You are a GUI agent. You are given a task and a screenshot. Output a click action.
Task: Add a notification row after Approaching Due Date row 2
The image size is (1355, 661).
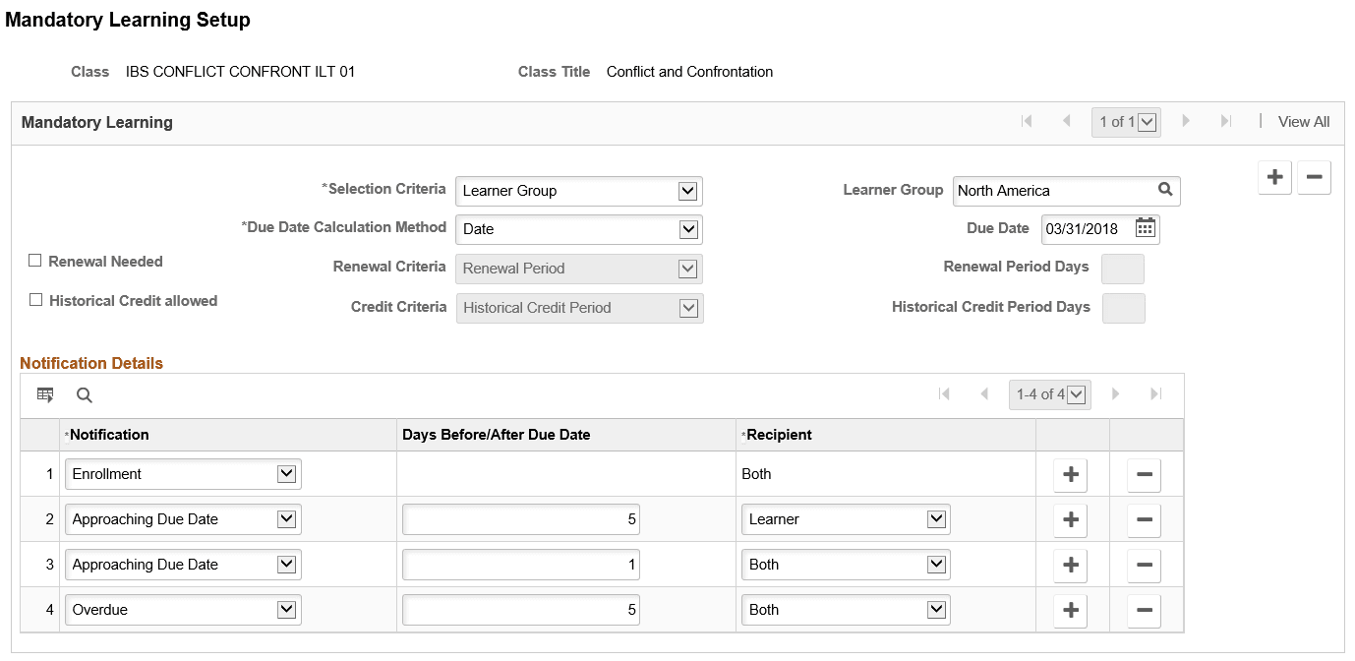1070,518
